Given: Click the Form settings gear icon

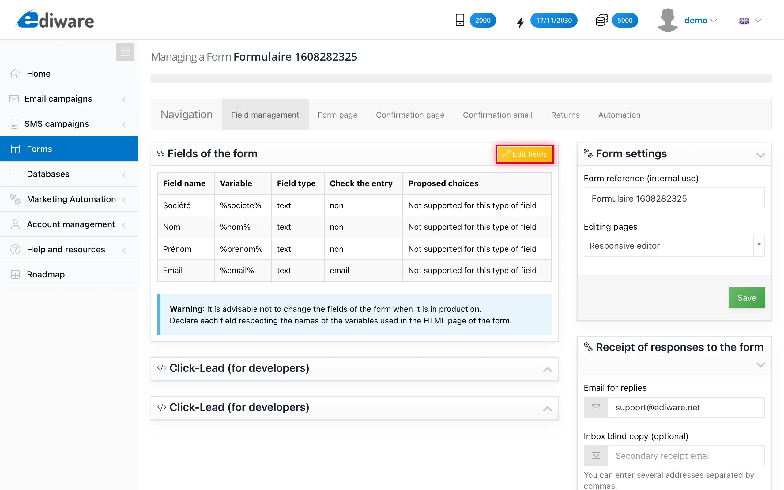Looking at the screenshot, I should pos(588,154).
